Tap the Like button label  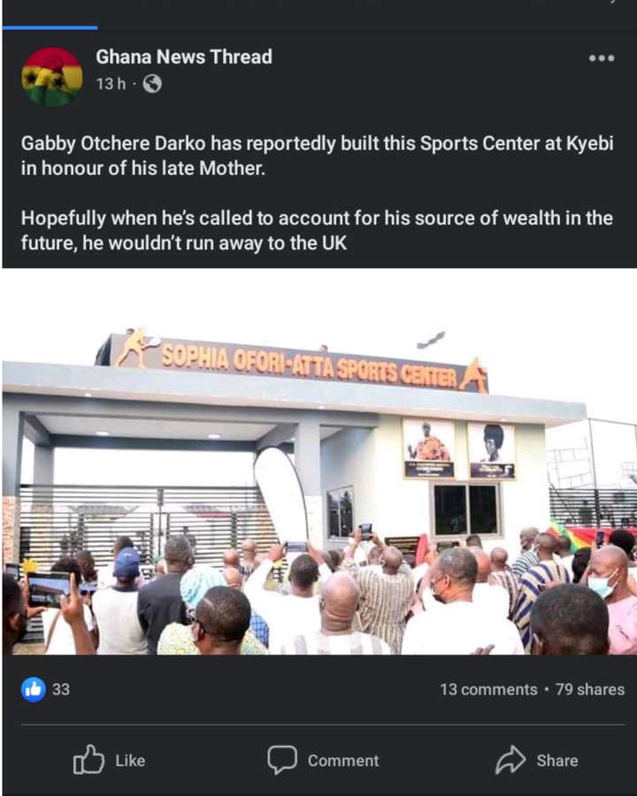click(x=130, y=761)
